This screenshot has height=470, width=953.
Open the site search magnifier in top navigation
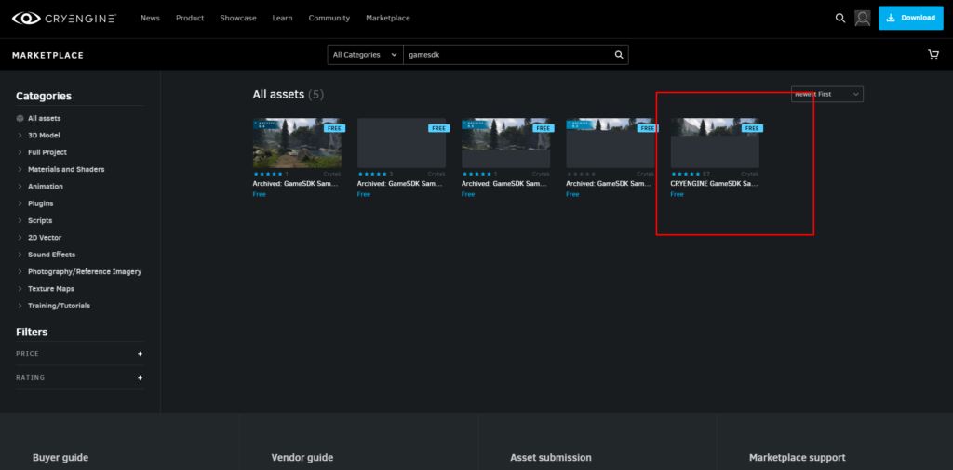tap(840, 19)
